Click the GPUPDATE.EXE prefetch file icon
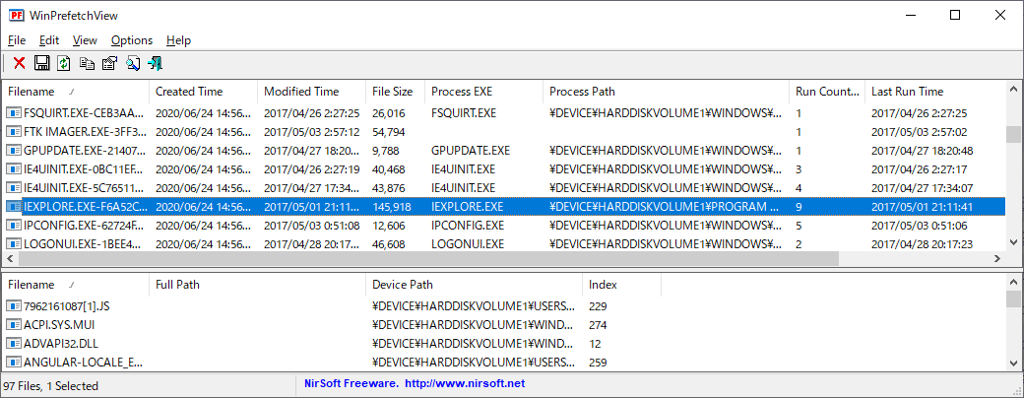The image size is (1024, 398). pyautogui.click(x=15, y=151)
